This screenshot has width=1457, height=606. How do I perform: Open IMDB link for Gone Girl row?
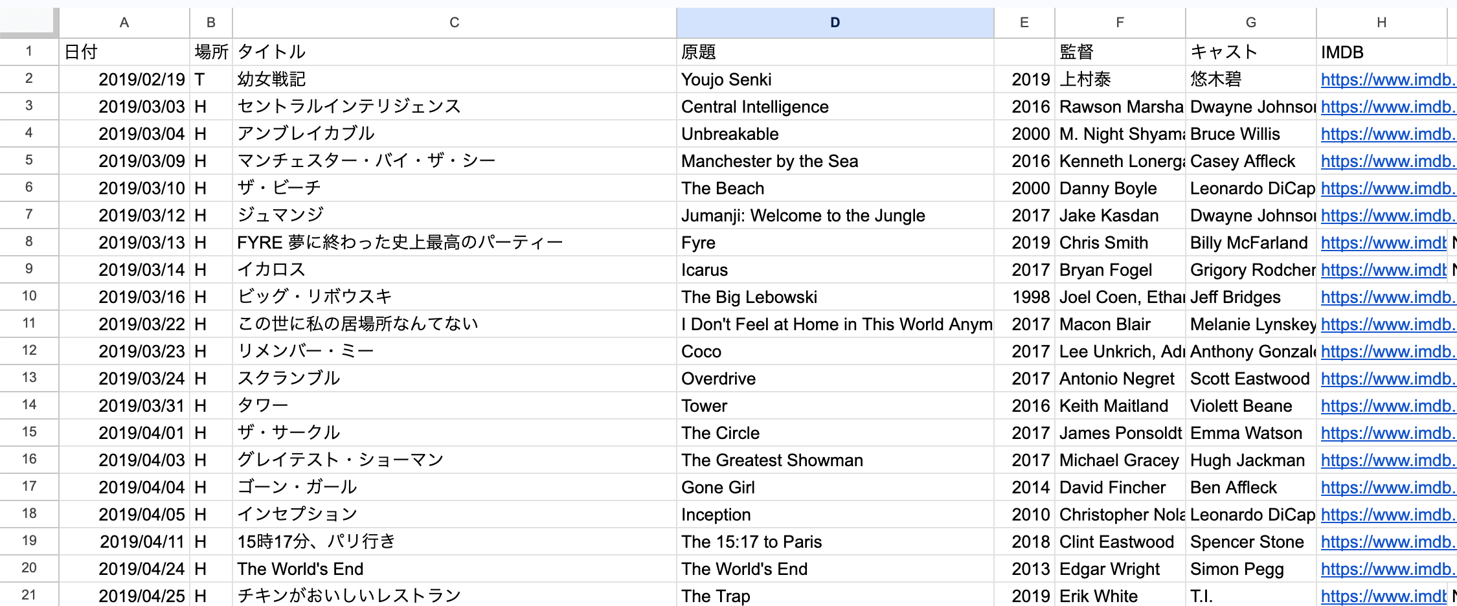coord(1388,488)
